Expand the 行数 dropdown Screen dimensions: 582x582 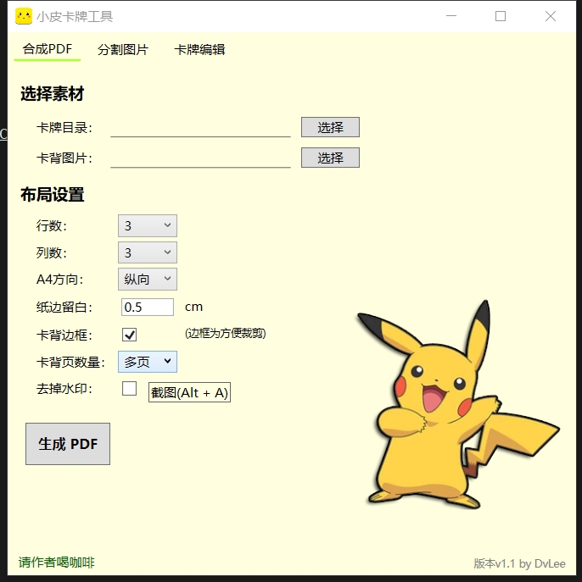coord(148,225)
